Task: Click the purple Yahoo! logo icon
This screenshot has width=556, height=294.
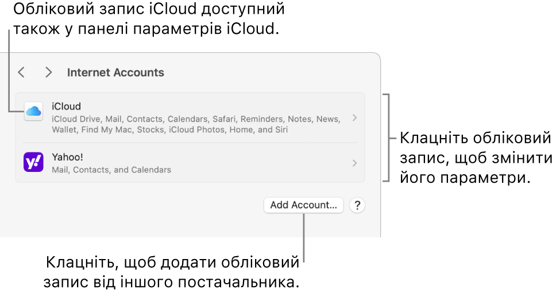Action: pyautogui.click(x=34, y=162)
